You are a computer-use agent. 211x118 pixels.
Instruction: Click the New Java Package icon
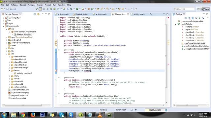click(89, 9)
